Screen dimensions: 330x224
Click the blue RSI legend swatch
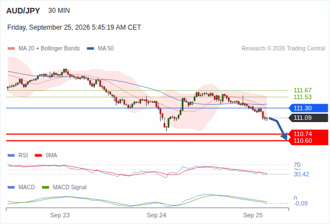(11, 156)
